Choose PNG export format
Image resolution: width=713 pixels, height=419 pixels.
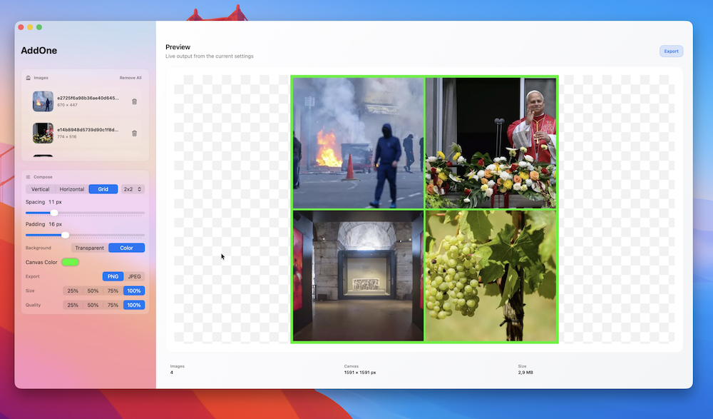113,276
